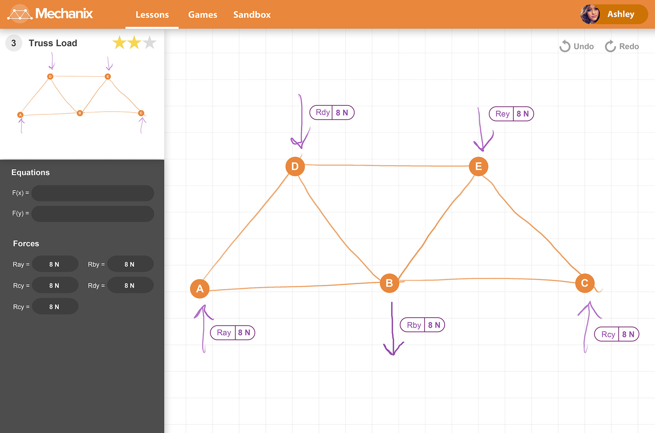Click the D–E top truss member

[387, 165]
